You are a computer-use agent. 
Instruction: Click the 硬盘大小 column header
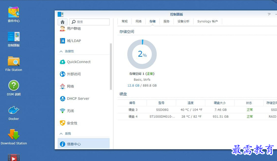click(220, 103)
